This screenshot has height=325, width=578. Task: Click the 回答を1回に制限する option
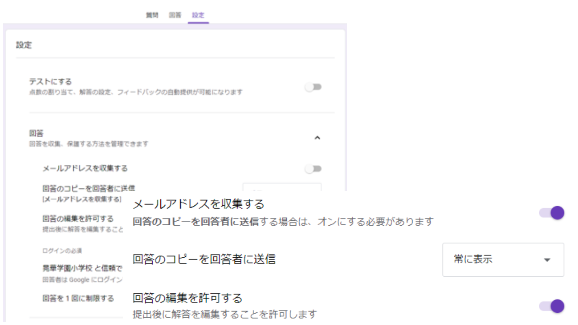tap(78, 298)
